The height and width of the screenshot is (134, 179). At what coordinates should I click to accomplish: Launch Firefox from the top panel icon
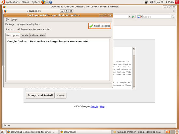[43, 2]
